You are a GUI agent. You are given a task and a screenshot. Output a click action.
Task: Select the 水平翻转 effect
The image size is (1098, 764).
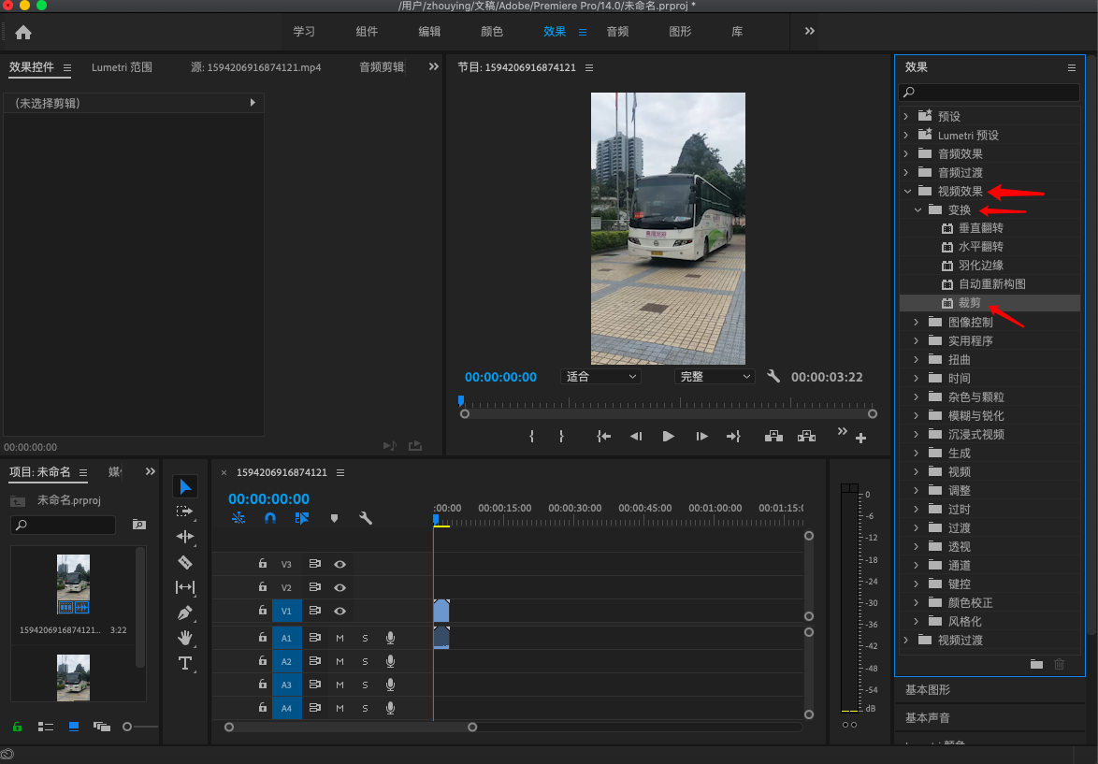(980, 247)
